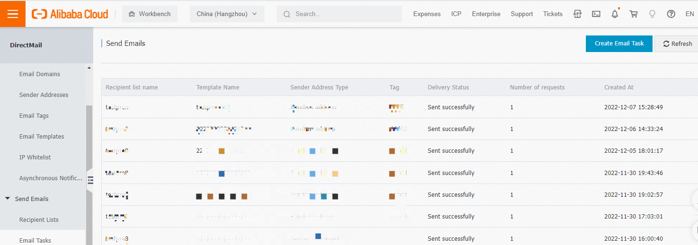Open the help question mark icon
This screenshot has width=698, height=245.
pyautogui.click(x=671, y=14)
